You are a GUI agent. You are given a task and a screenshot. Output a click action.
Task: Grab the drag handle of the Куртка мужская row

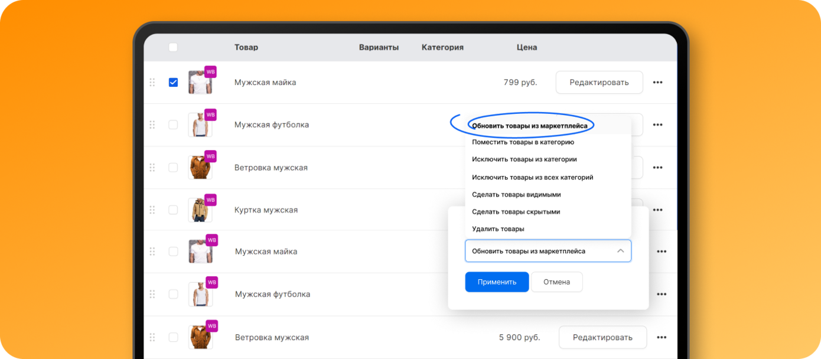[x=152, y=210]
